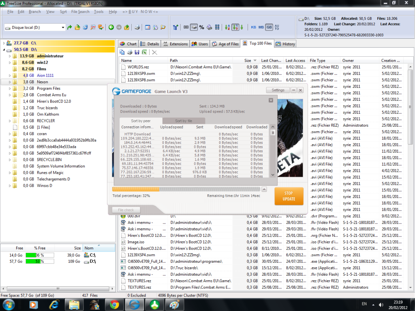Click the Internet Explorer taskbar icon
Screen dimensions: 415x311
(x=53, y=304)
